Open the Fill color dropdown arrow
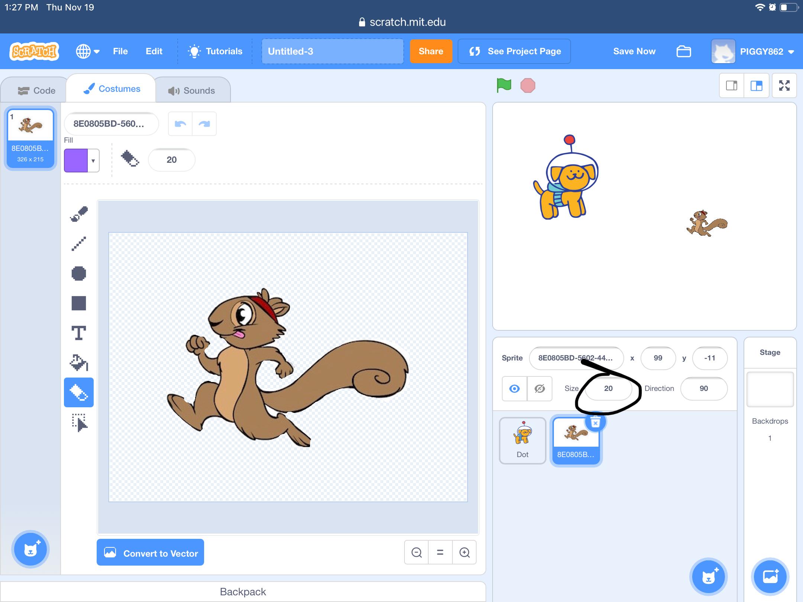 (x=93, y=161)
